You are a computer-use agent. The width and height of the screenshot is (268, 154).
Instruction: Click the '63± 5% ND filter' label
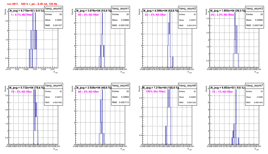click(156, 15)
